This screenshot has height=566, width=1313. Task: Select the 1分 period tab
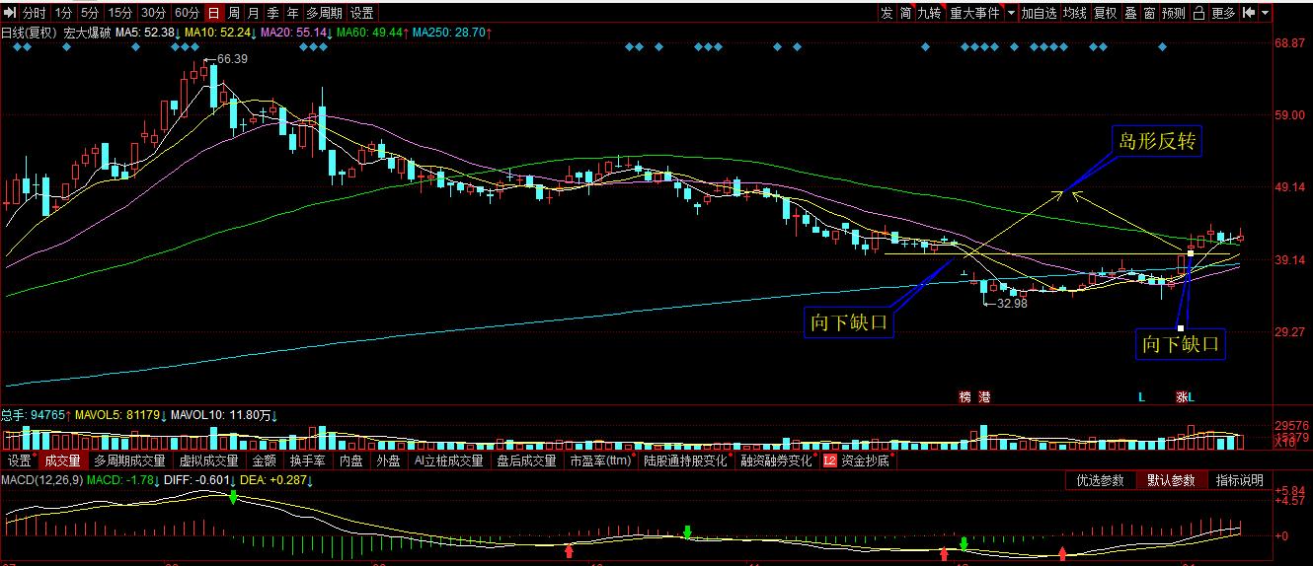point(63,13)
